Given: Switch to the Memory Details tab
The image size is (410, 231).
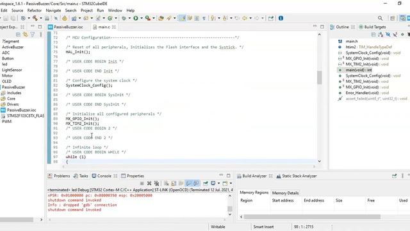Looking at the screenshot, I should point(285,193).
